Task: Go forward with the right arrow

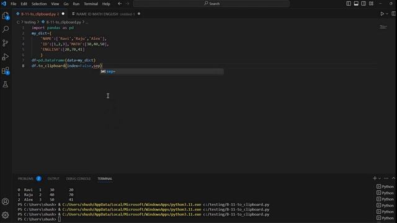Action: pos(127,4)
